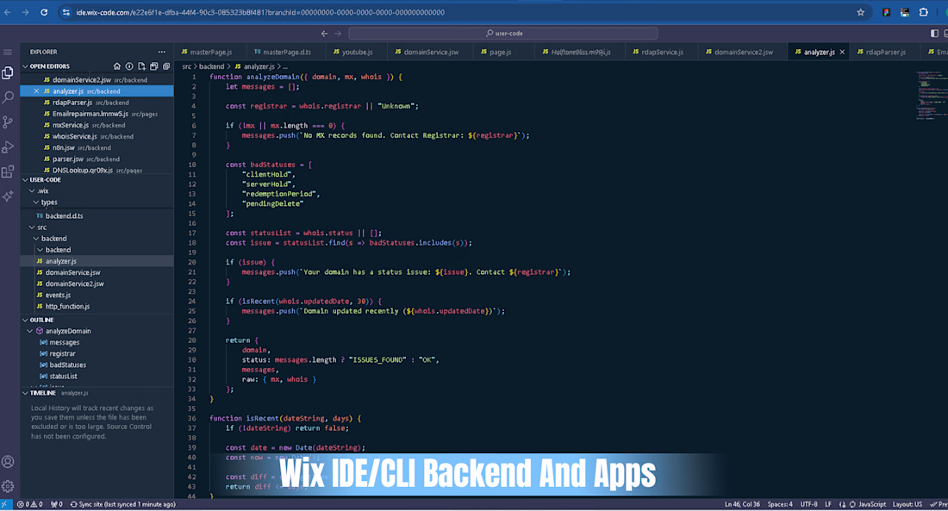
Task: Select registrar symbol in Outline
Action: [x=62, y=354]
